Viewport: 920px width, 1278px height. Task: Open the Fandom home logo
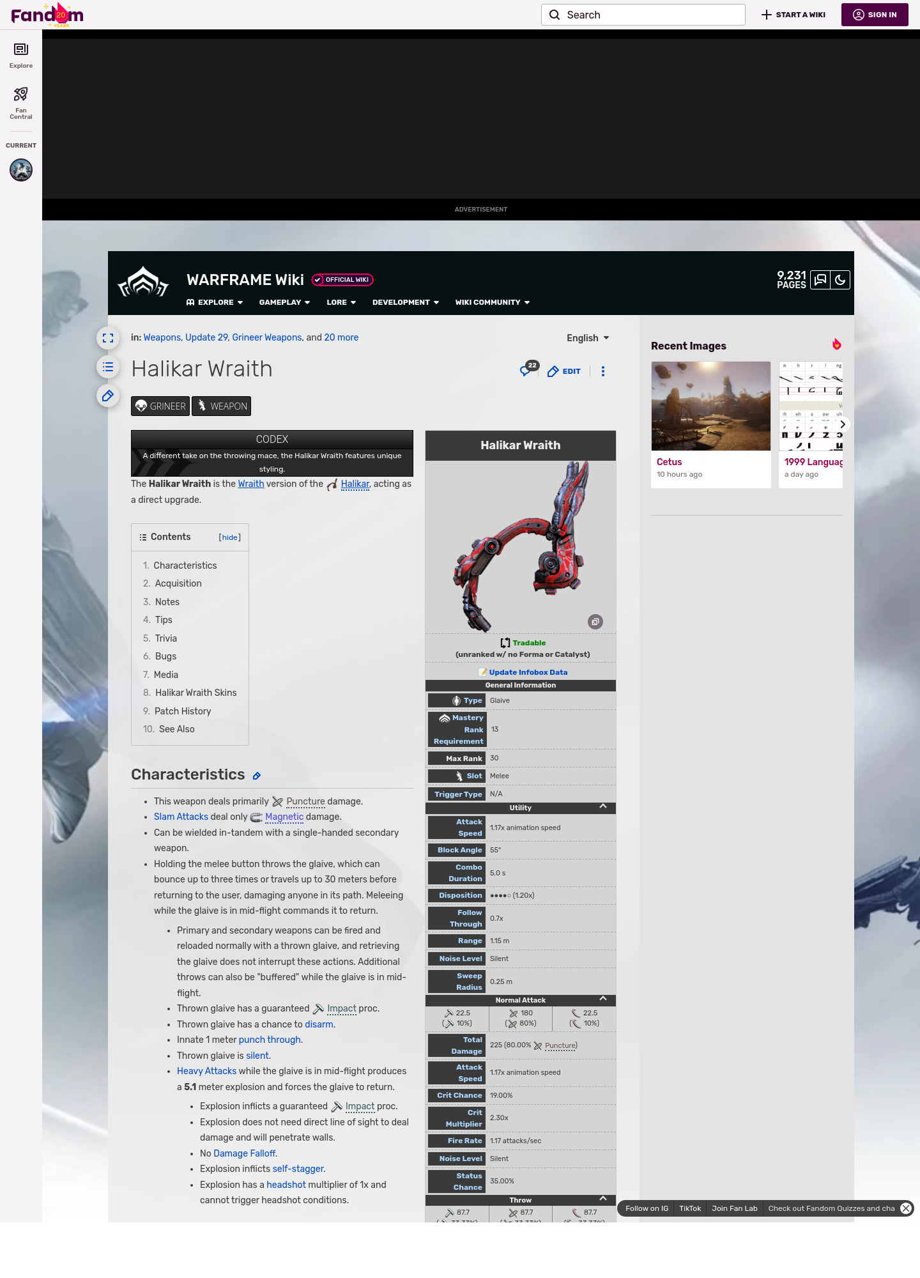click(x=47, y=15)
